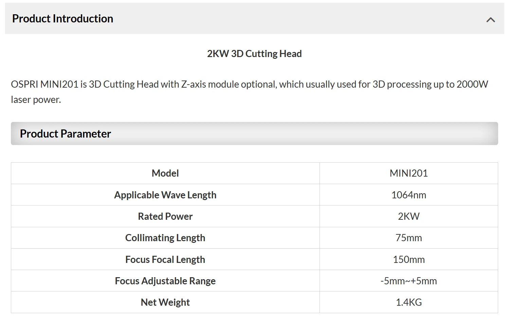Screen dimensions: 508x322
Task: Select the Applicable Wave Length label
Action: [x=165, y=195]
